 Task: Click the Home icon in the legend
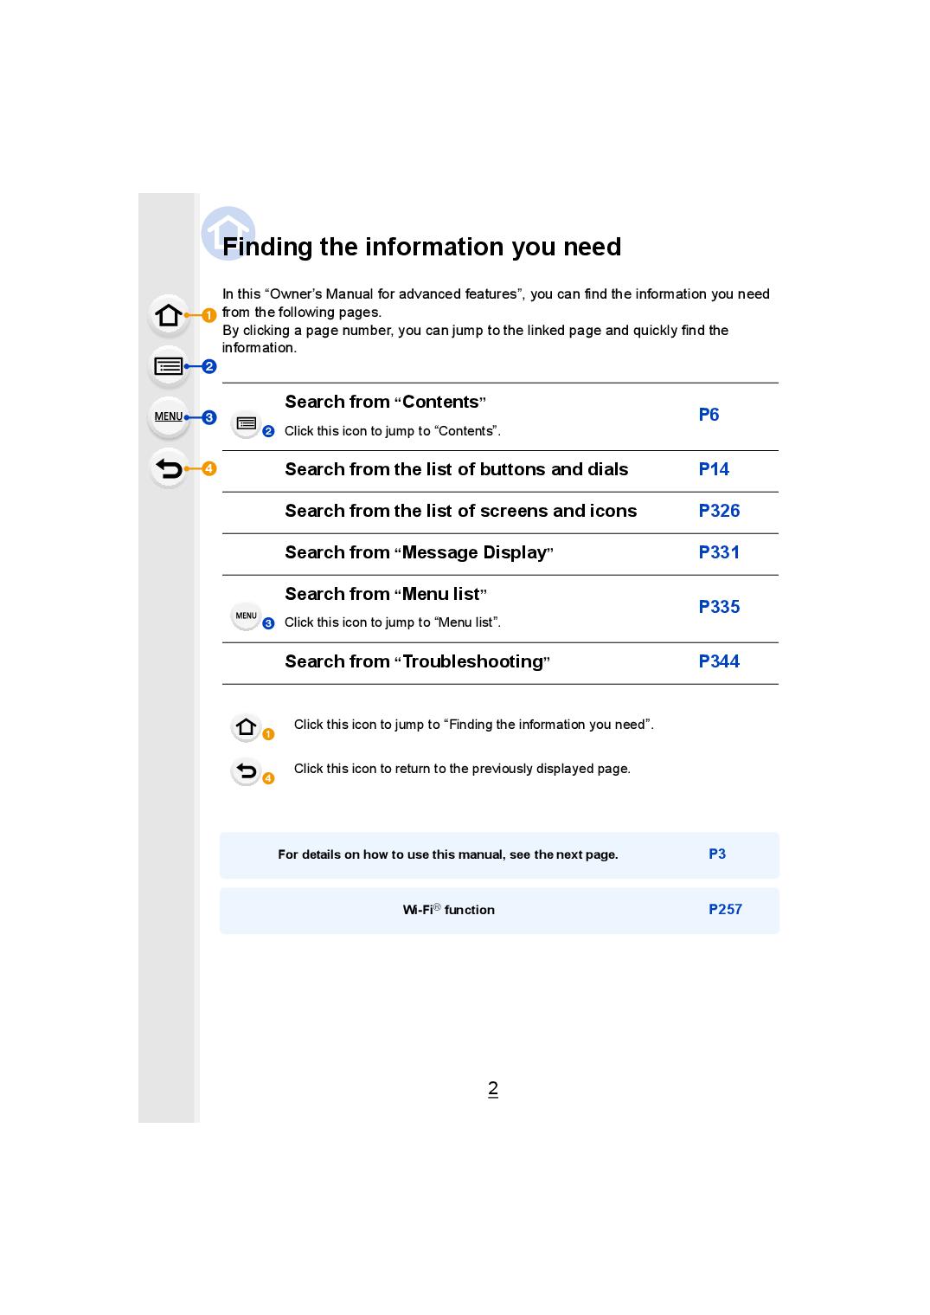tap(247, 726)
